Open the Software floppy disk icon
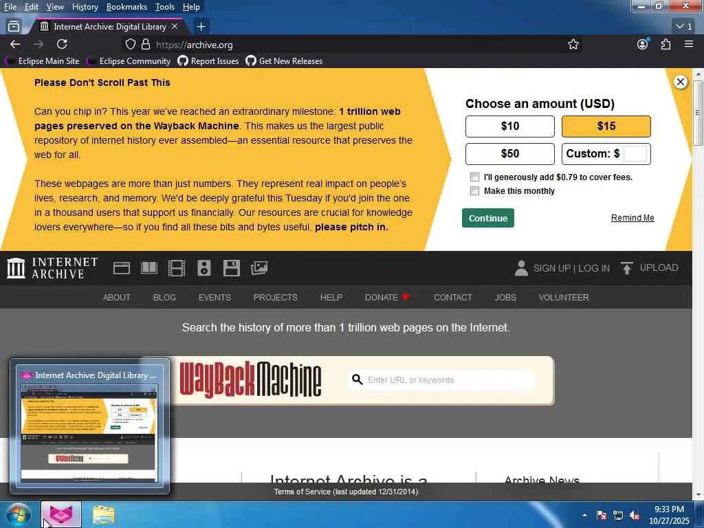Screen dimensions: 704x528 232,268
